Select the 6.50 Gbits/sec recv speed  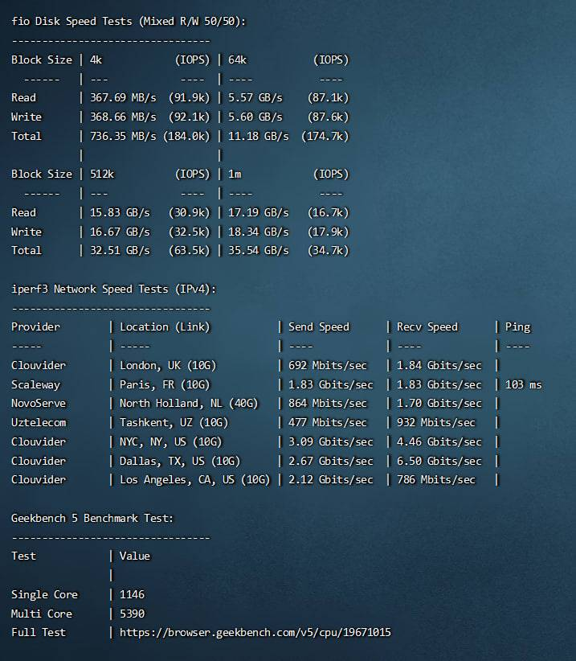coord(439,462)
